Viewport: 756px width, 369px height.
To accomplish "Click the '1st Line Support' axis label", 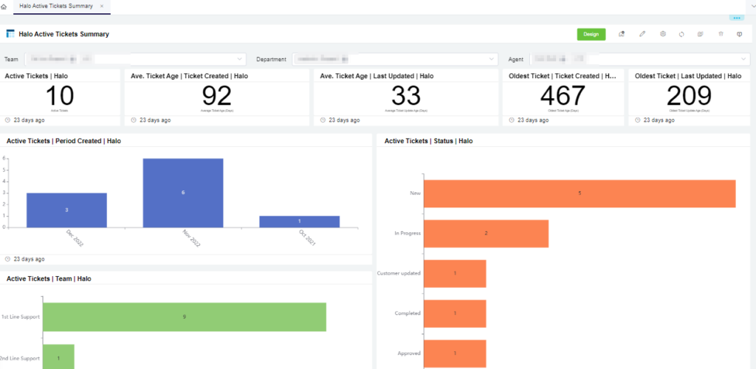I will coord(20,317).
